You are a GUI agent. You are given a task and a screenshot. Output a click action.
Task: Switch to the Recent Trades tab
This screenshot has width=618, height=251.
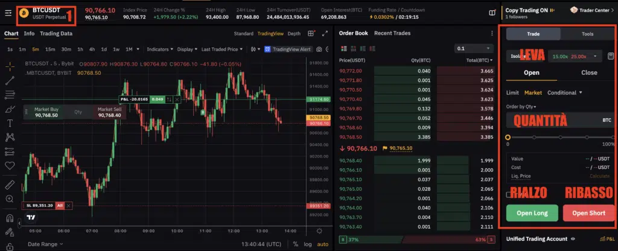point(392,33)
